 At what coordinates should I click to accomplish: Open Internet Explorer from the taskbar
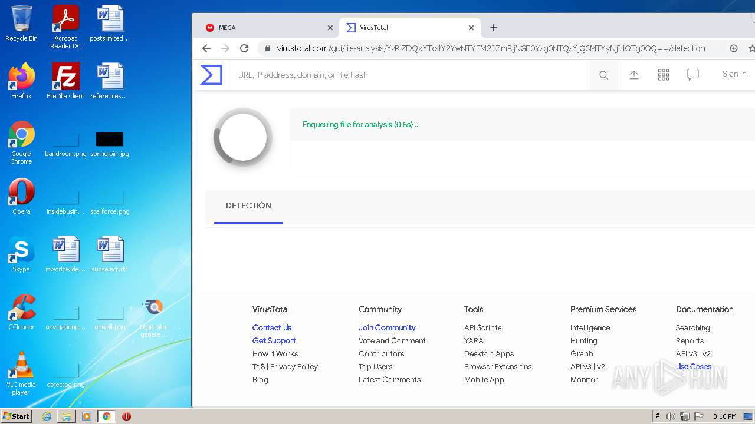coord(47,416)
